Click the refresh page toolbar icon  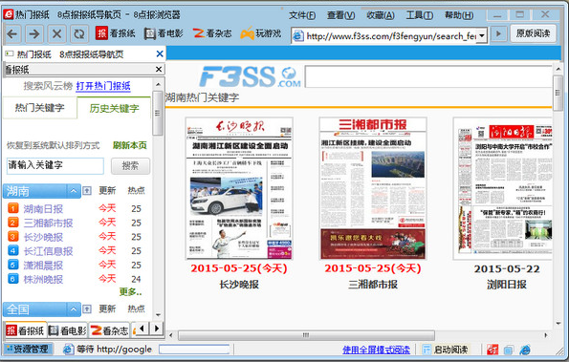(x=79, y=34)
